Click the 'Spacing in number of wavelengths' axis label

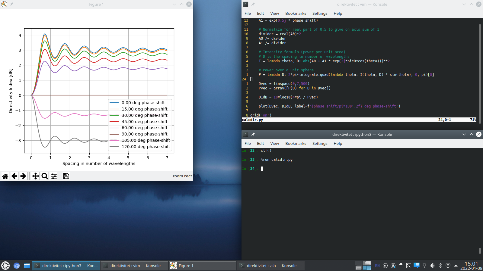point(99,164)
